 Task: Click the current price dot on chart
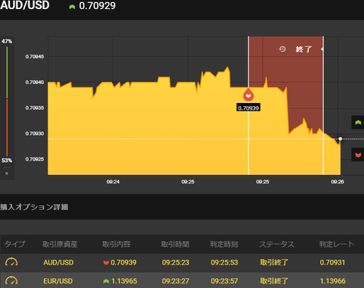pos(340,139)
